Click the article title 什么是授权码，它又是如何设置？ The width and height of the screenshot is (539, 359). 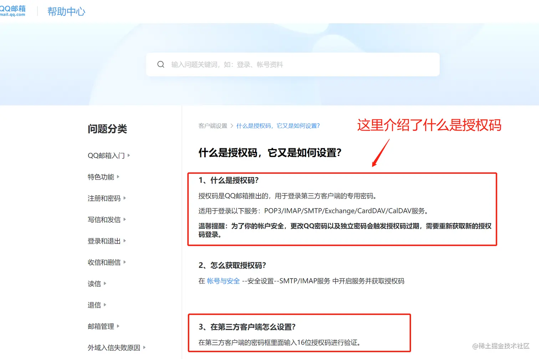click(x=270, y=153)
